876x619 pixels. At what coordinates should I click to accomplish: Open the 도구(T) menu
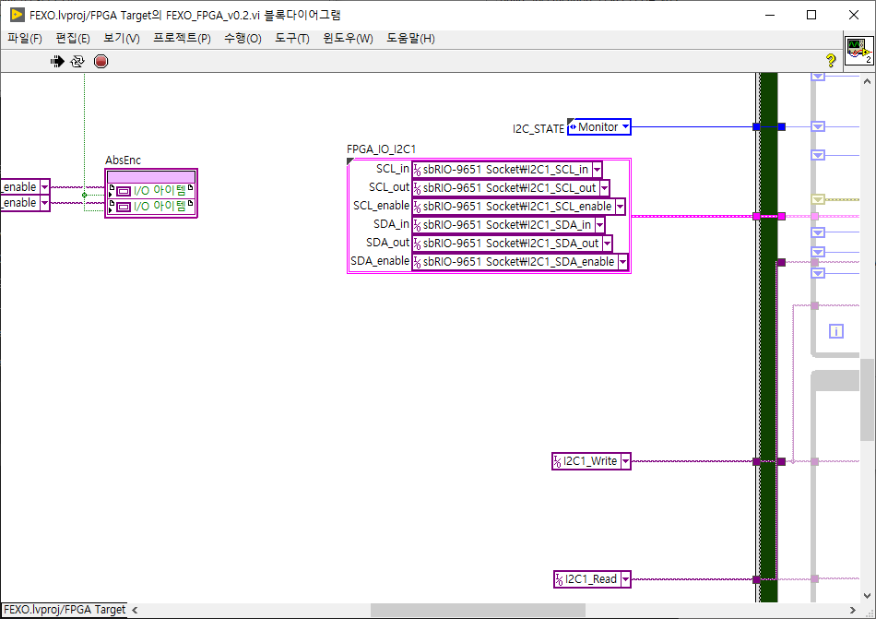pos(291,39)
